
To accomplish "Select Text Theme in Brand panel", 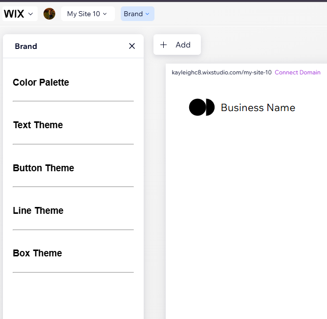I will [x=38, y=125].
